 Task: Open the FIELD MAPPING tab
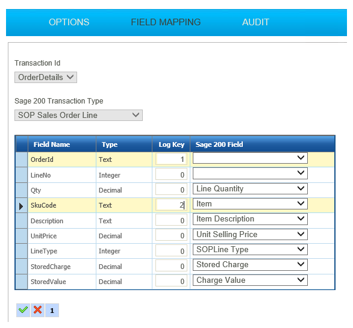pos(166,22)
